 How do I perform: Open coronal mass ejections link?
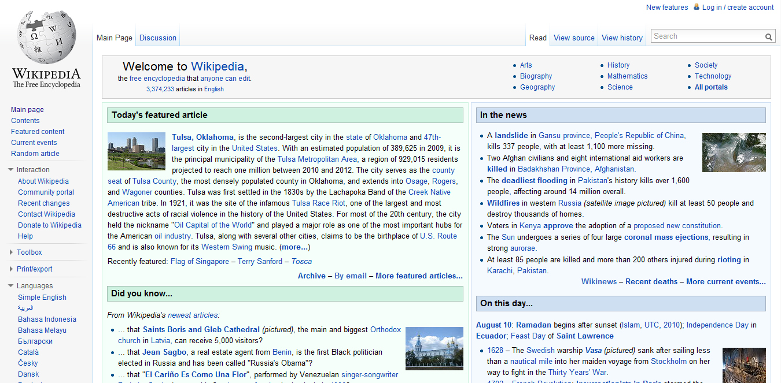[x=666, y=237]
